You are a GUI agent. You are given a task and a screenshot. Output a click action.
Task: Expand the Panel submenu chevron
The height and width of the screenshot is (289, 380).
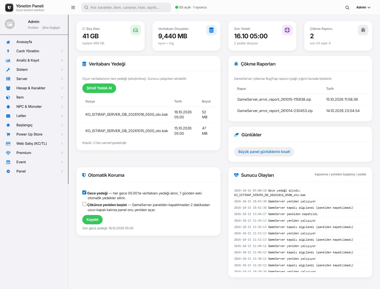pos(62,171)
